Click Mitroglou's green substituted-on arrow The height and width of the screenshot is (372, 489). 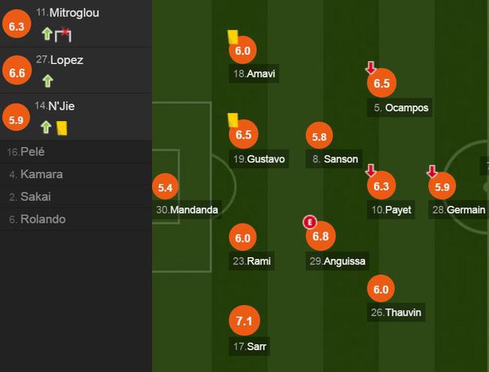pyautogui.click(x=47, y=34)
